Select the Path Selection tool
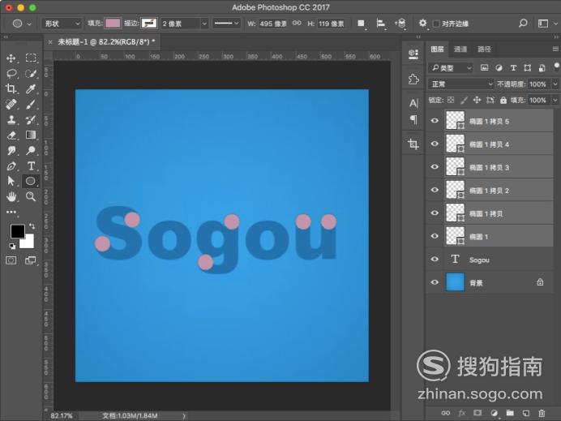 [x=11, y=181]
